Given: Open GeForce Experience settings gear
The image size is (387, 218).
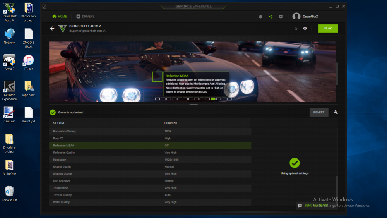Looking at the screenshot, I should (x=281, y=17).
